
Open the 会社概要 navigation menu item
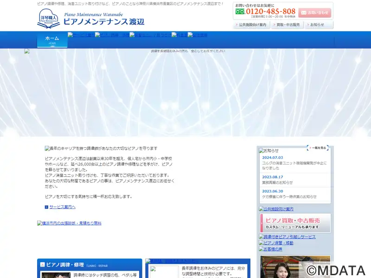[x=198, y=35]
